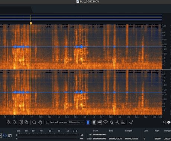
Task: Select the lasso selection tool
Action: pyautogui.click(x=106, y=122)
